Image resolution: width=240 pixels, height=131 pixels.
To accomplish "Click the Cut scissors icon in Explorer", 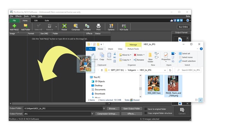I will pos(115,54).
